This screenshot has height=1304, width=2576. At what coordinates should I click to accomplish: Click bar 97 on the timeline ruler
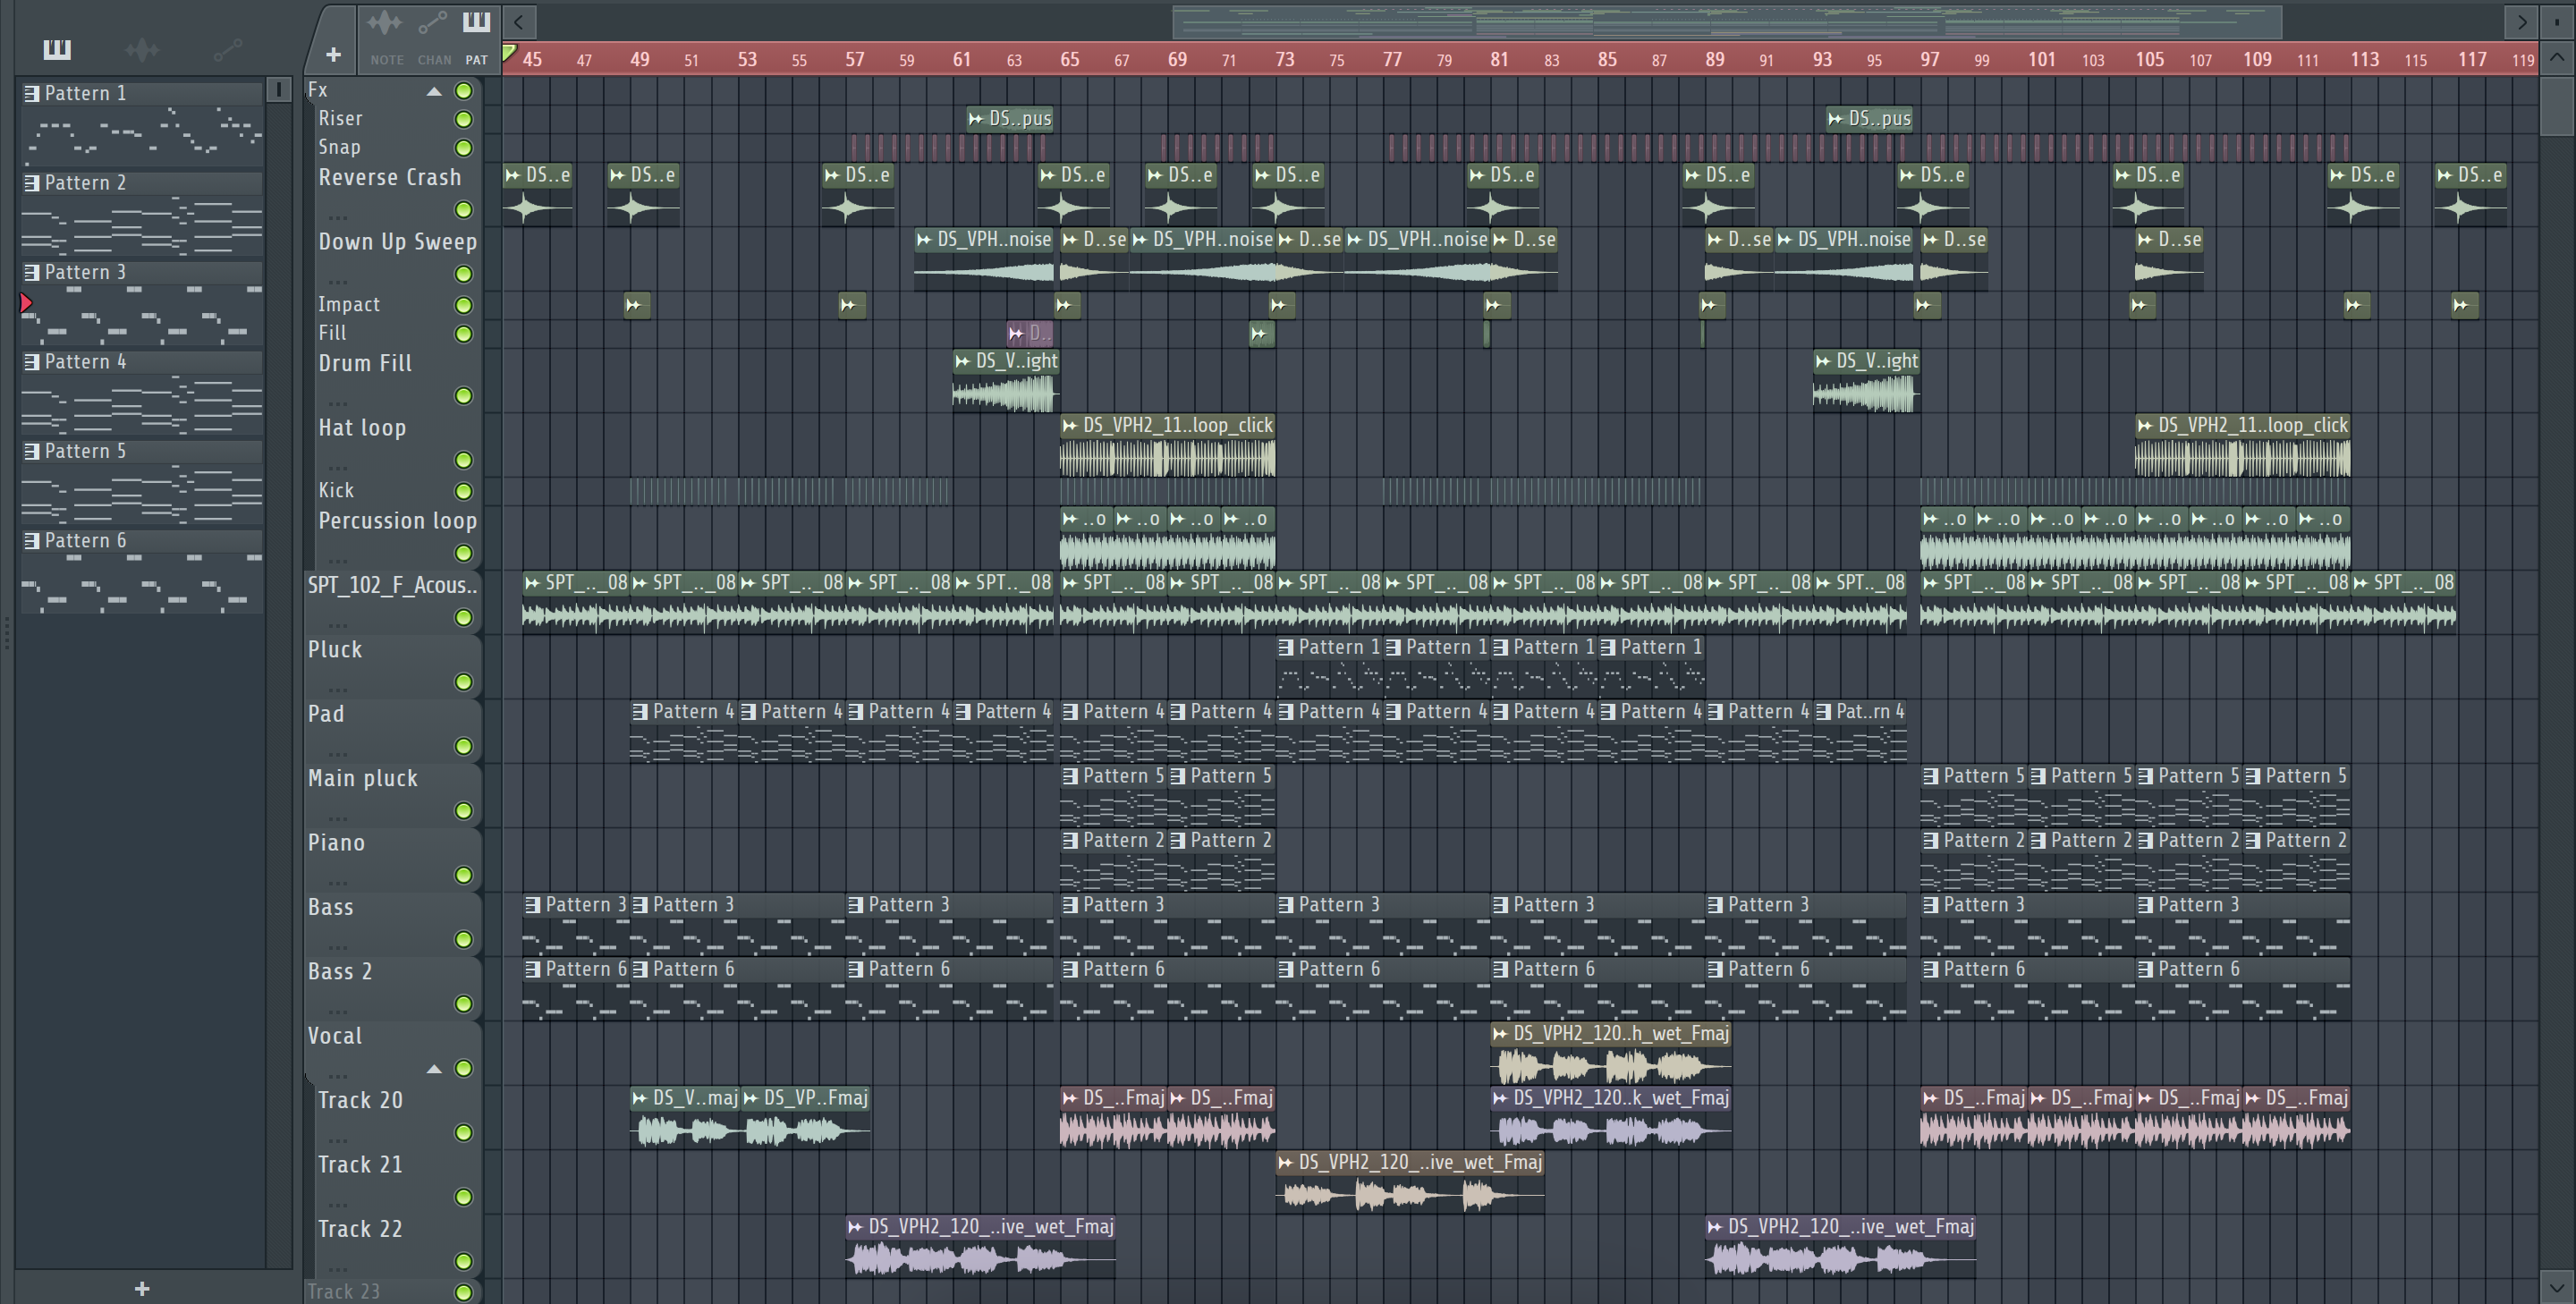1929,59
